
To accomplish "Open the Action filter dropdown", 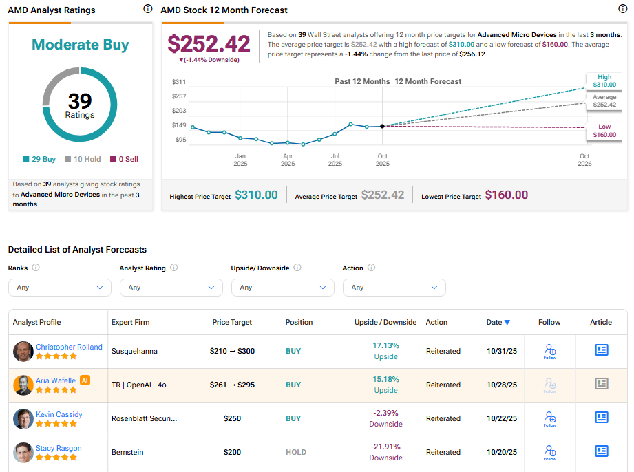I will pos(394,287).
